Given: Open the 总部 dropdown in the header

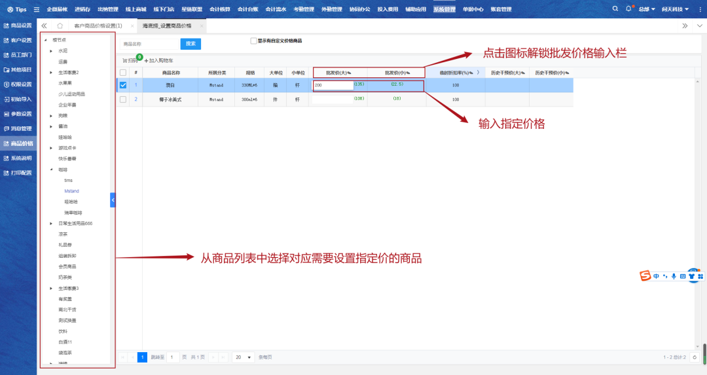Looking at the screenshot, I should coord(647,9).
